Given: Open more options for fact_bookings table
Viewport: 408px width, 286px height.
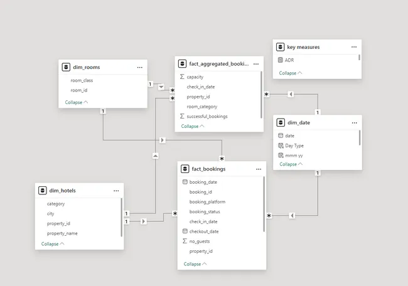Looking at the screenshot, I should [x=259, y=169].
